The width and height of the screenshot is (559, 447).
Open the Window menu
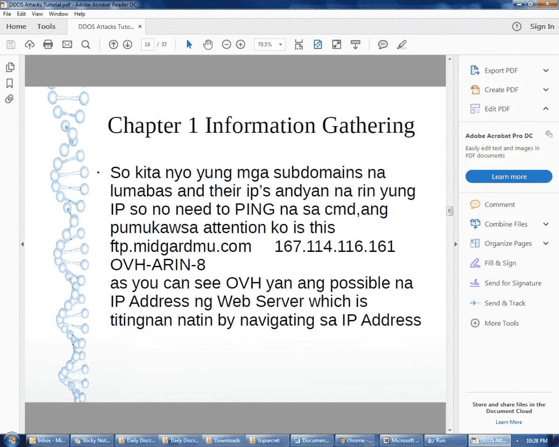coord(58,14)
